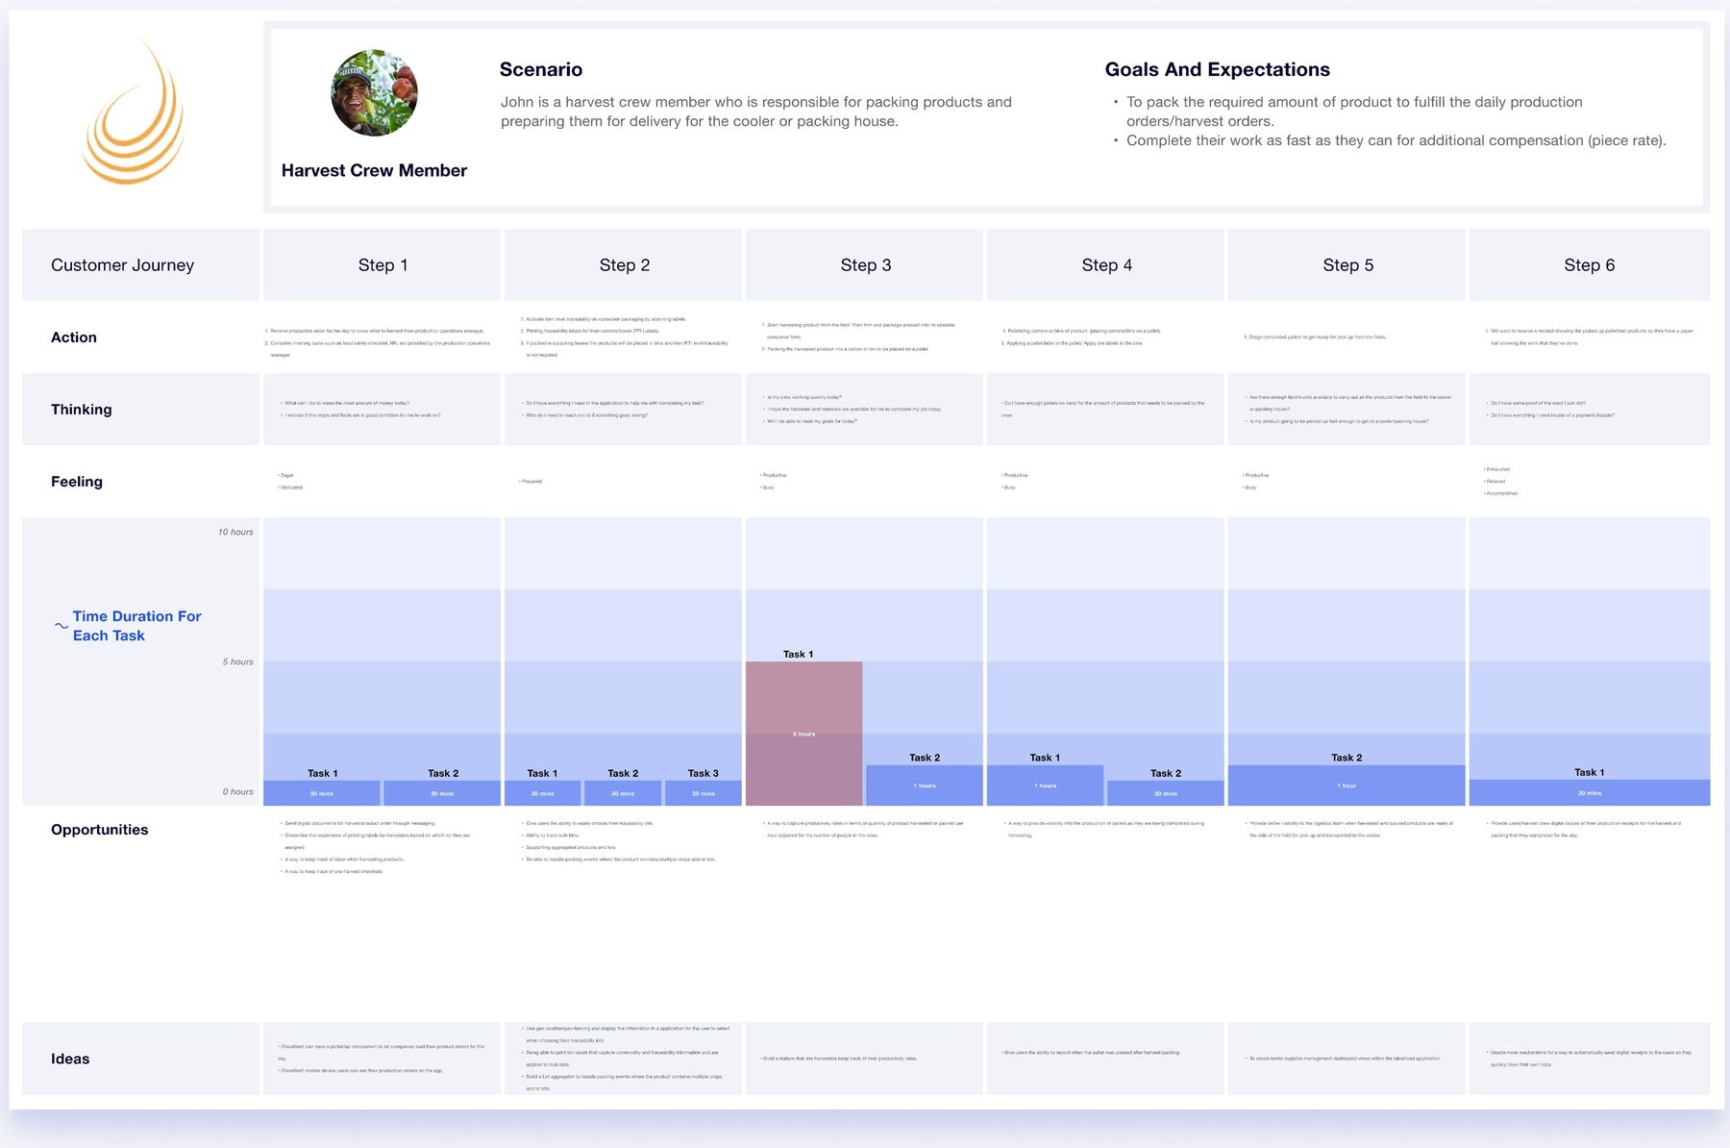Select the "Step 4" column header
This screenshot has height=1148, width=1730.
[x=1106, y=264]
